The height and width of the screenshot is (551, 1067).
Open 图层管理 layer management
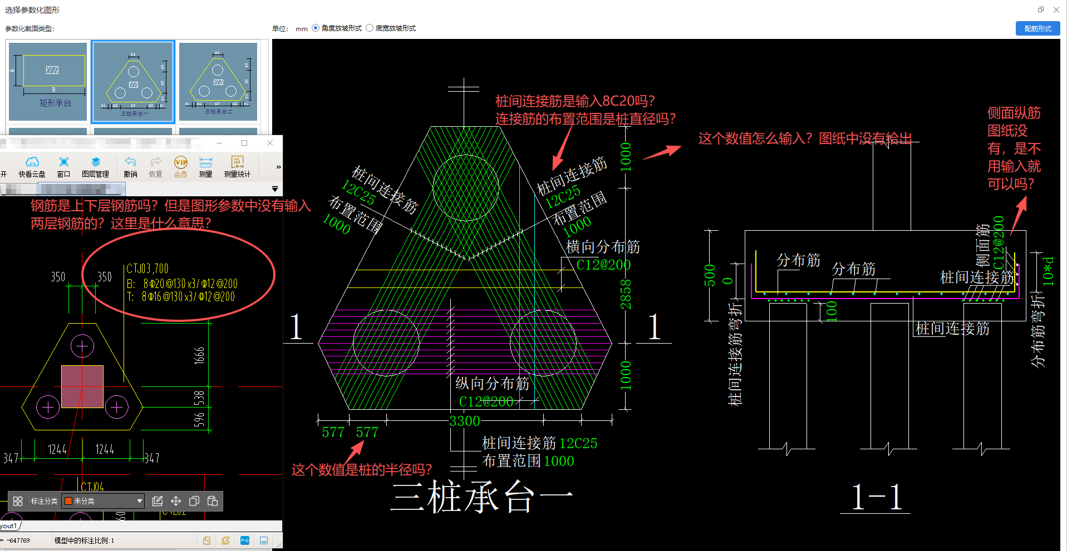point(96,166)
